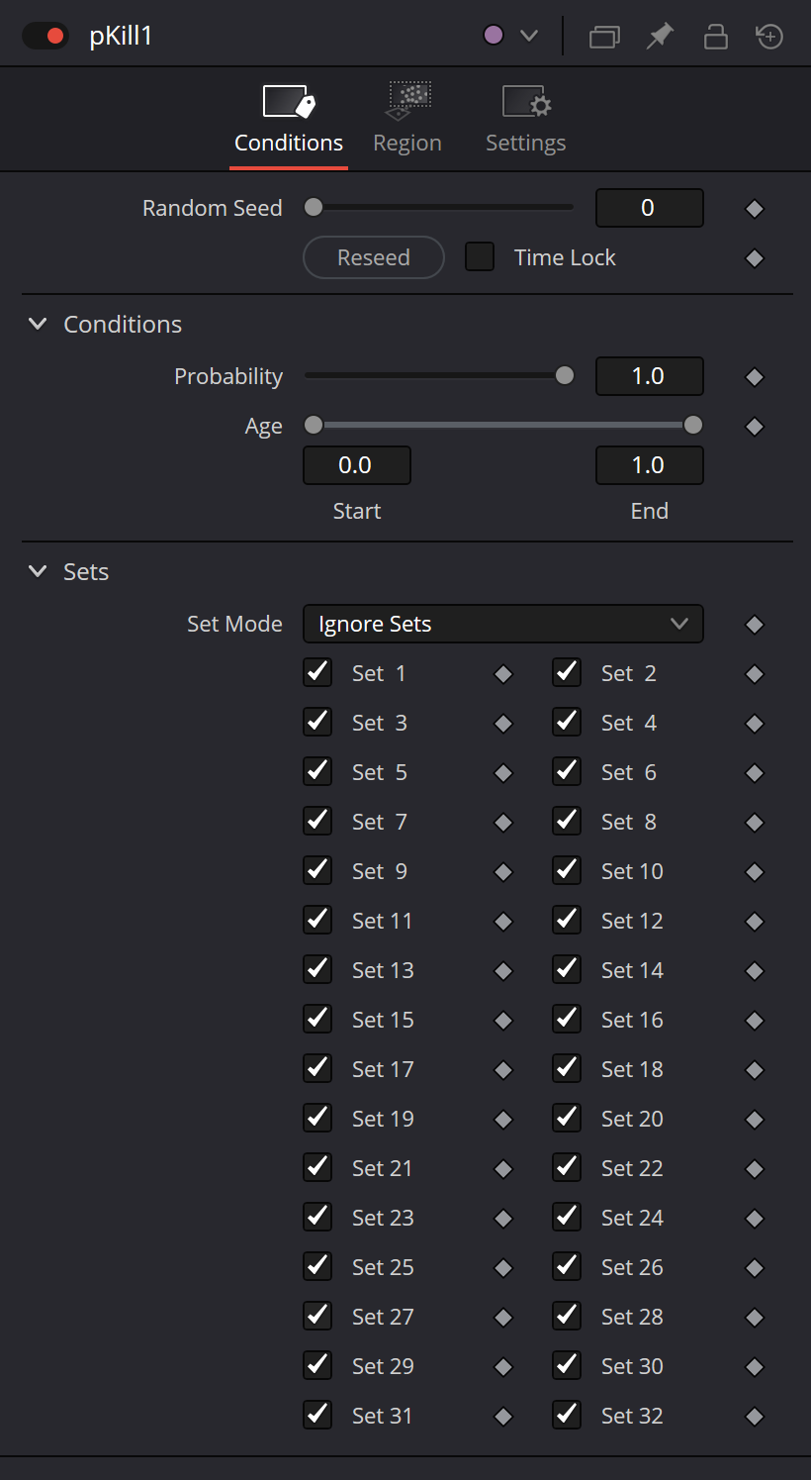Add keyframe for Random Seed
The image size is (811, 1480).
pyautogui.click(x=755, y=209)
